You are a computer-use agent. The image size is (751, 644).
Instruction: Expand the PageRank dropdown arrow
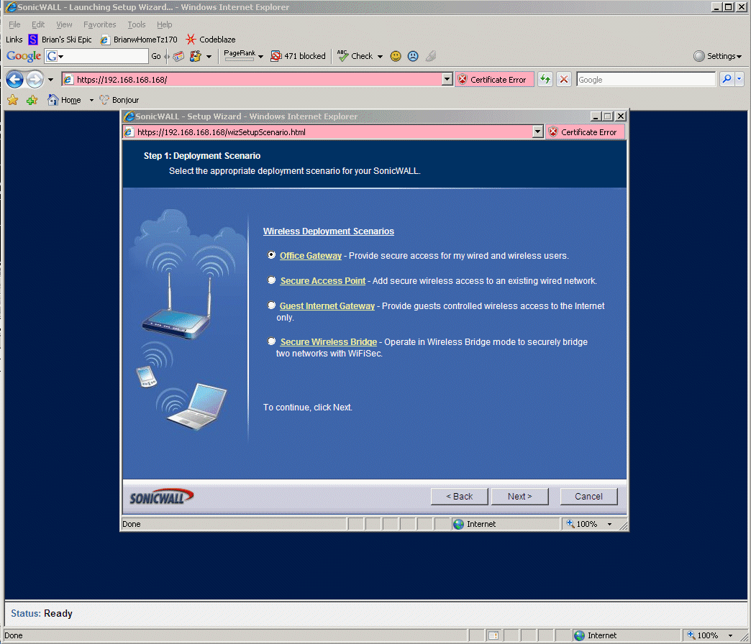tap(261, 57)
